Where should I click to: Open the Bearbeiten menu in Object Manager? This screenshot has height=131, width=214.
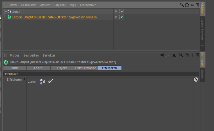29,5
